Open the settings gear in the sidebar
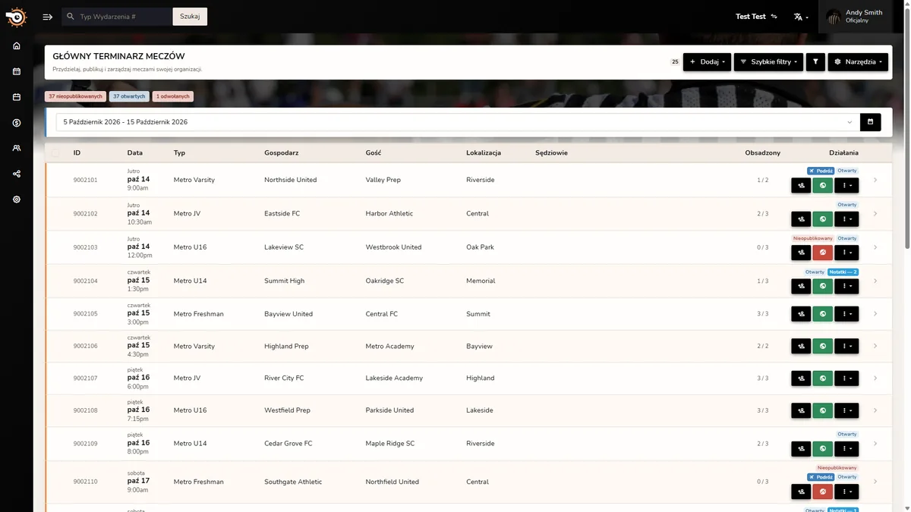 coord(17,199)
